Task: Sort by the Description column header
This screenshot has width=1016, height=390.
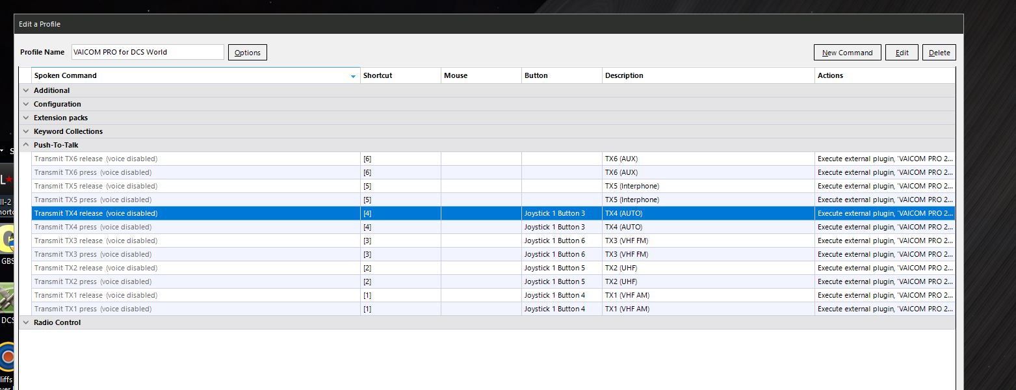Action: click(707, 75)
